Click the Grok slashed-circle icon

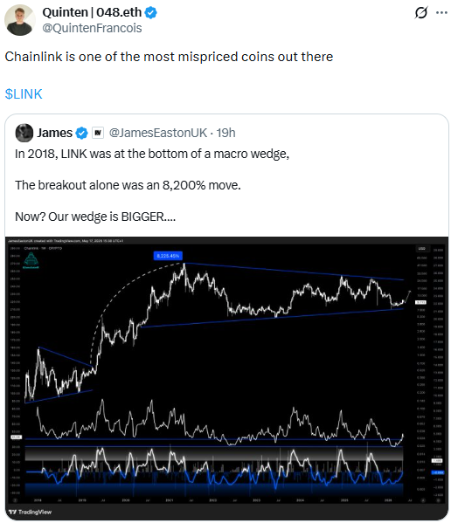[421, 13]
